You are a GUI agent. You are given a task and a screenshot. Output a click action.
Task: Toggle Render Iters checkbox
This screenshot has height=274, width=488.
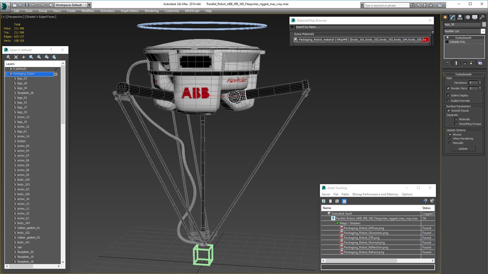448,88
